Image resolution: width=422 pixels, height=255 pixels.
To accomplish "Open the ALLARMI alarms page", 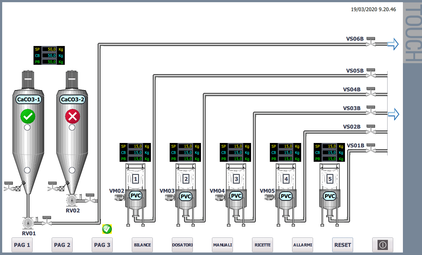I will click(x=302, y=245).
